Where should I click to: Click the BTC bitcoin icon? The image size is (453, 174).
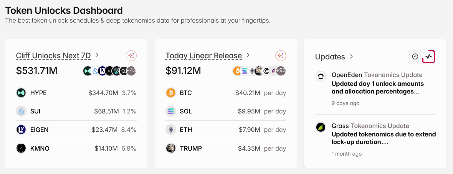pyautogui.click(x=170, y=93)
